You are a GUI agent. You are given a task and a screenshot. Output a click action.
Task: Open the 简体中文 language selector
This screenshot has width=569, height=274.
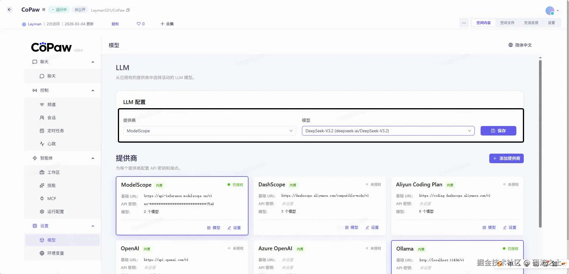520,45
